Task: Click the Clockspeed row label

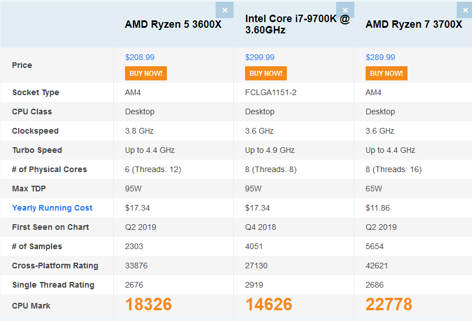Action: [35, 131]
